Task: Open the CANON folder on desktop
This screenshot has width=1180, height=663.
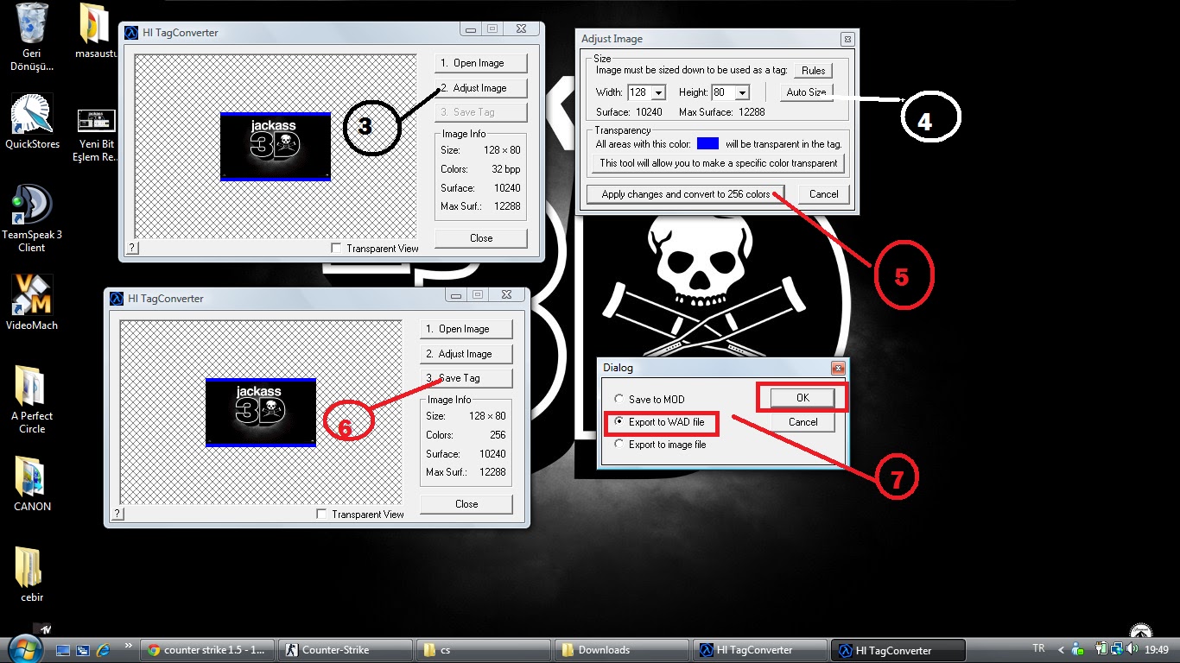Action: [x=32, y=483]
